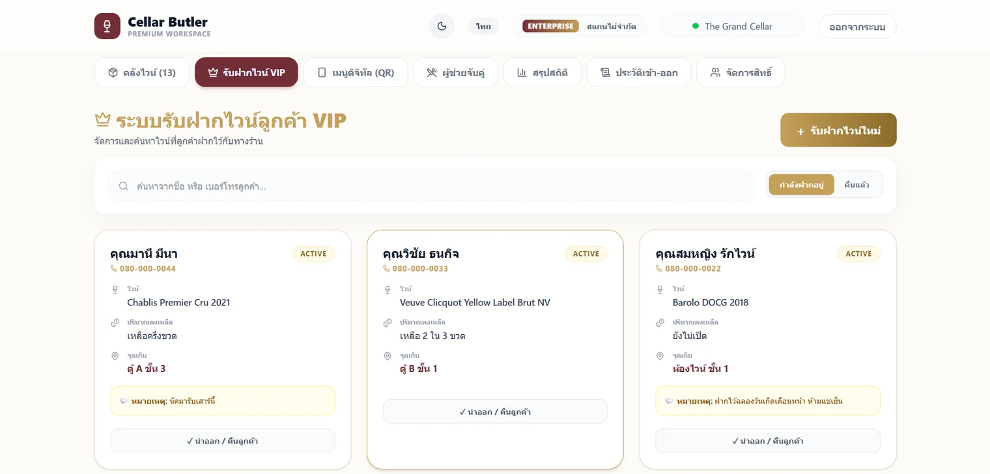
Task: Click the crown icon beside the page heading
Action: click(x=102, y=120)
